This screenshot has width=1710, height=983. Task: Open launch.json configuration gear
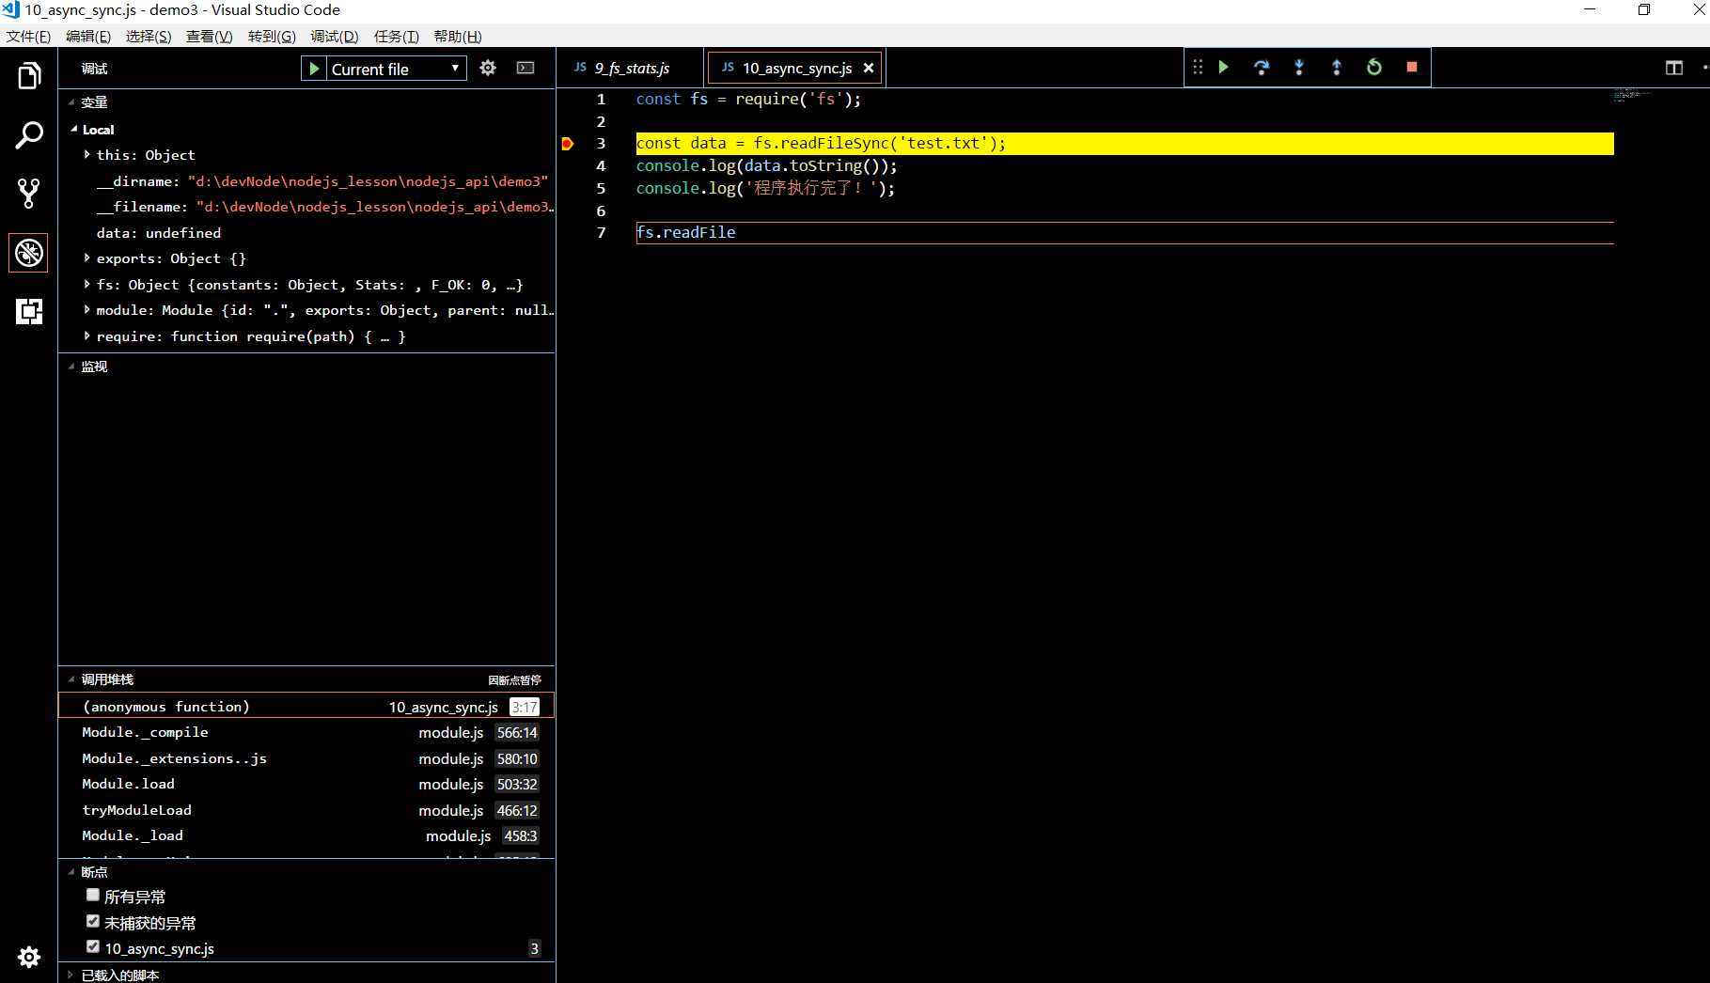tap(488, 68)
